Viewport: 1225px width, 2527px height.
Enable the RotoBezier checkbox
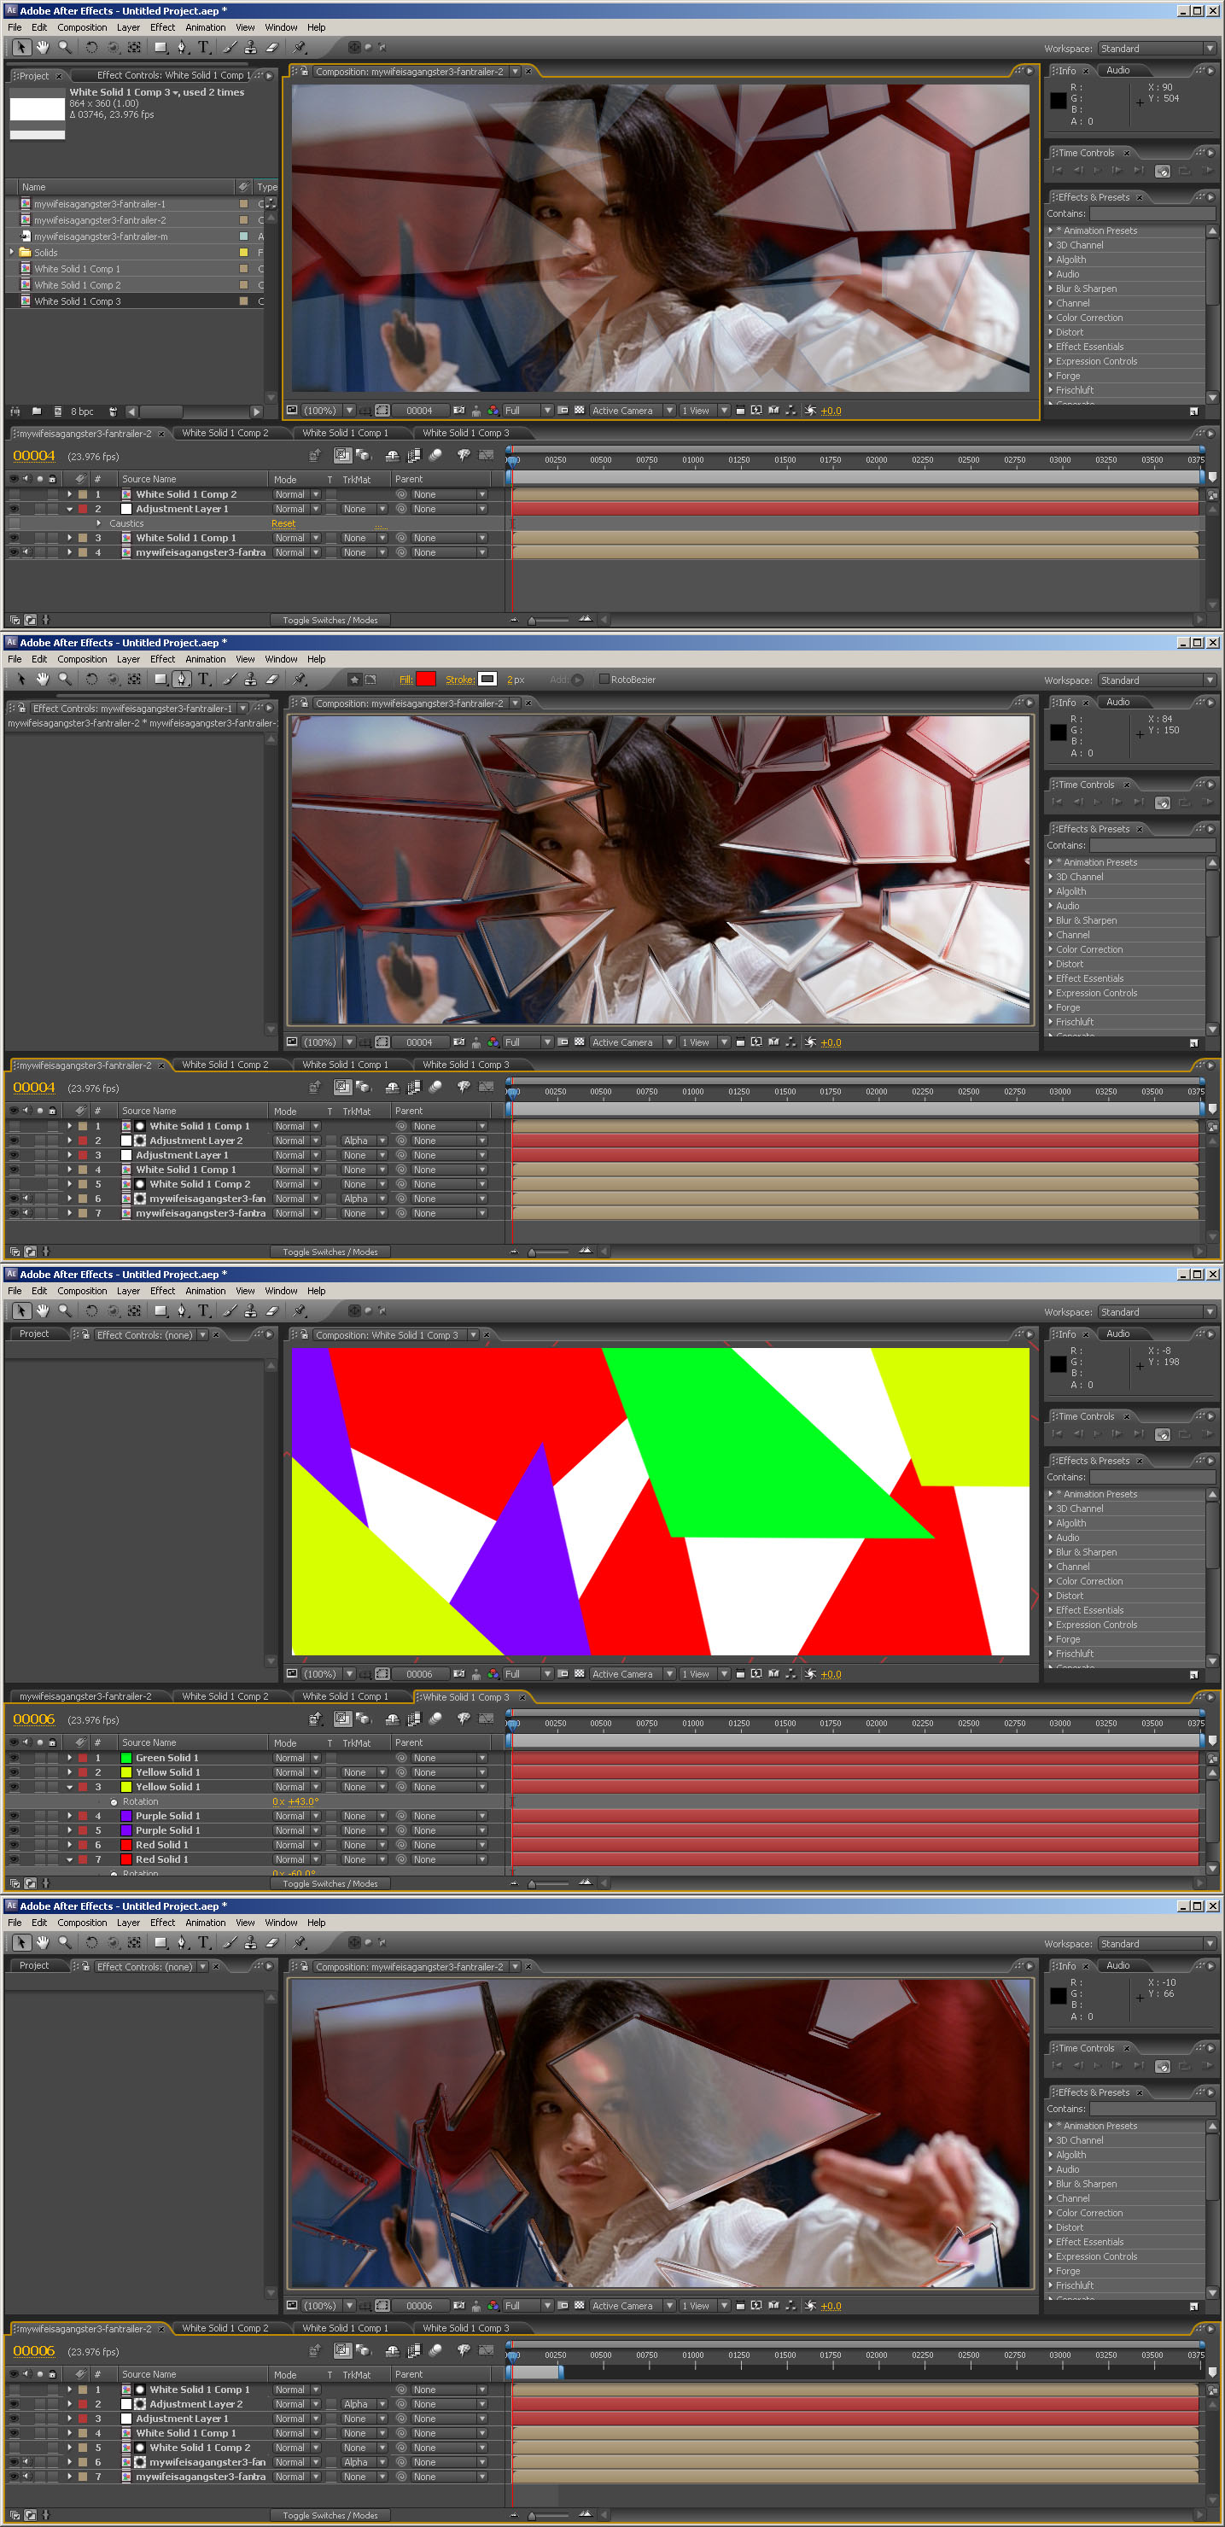604,679
